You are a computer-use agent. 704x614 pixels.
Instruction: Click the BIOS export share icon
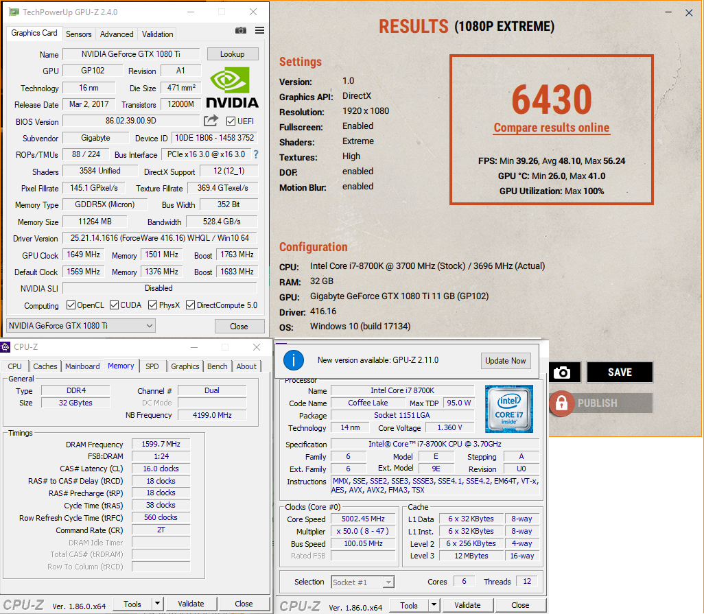(211, 121)
